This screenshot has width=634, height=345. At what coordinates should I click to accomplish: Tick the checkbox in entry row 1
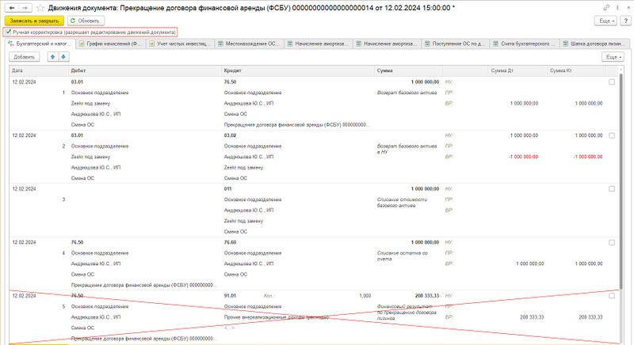(x=612, y=82)
